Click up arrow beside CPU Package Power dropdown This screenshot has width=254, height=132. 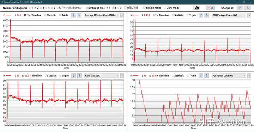click(201, 15)
